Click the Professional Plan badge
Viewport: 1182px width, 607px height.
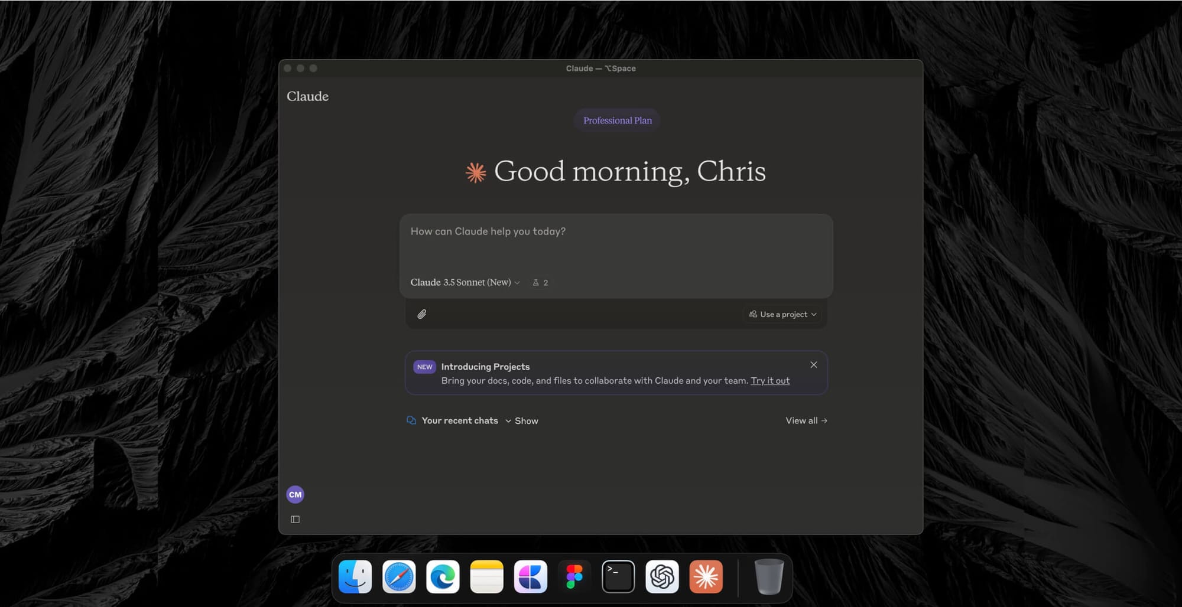617,120
